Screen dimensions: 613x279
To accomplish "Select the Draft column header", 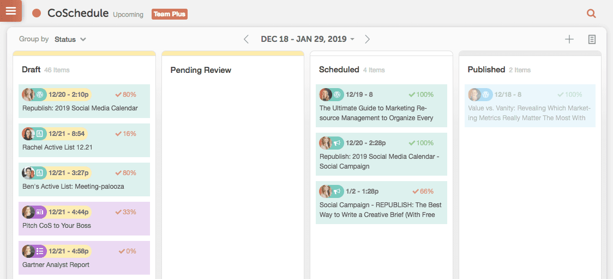I will 31,70.
